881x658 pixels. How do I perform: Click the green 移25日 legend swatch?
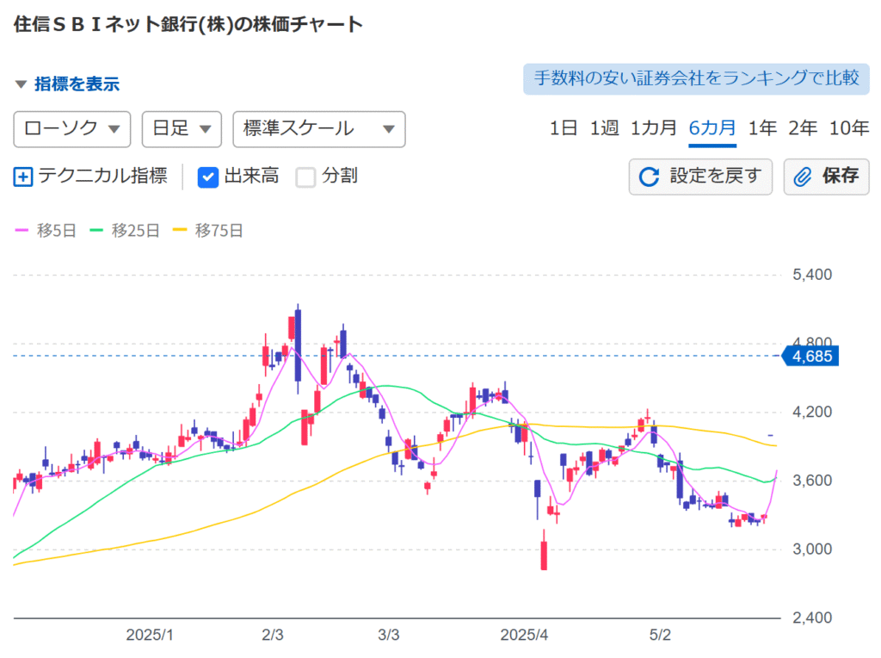point(96,230)
